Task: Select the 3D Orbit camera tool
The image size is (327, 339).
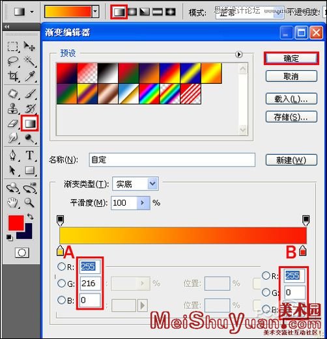Action: tap(29, 188)
